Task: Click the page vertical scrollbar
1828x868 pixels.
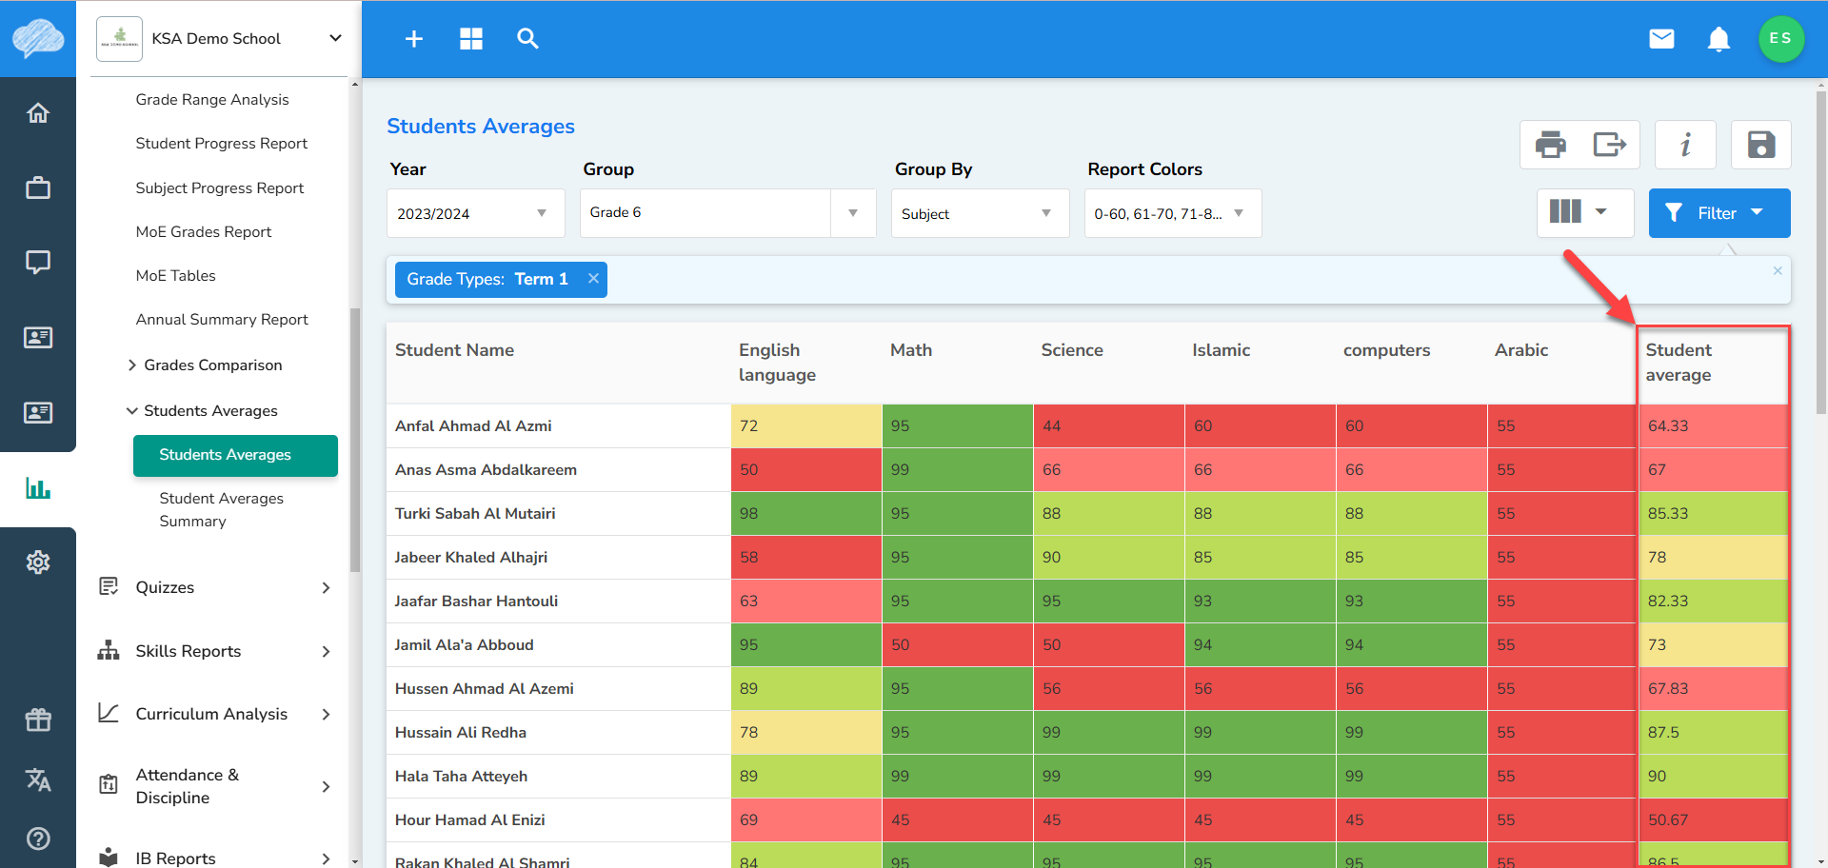Action: coord(1821,252)
